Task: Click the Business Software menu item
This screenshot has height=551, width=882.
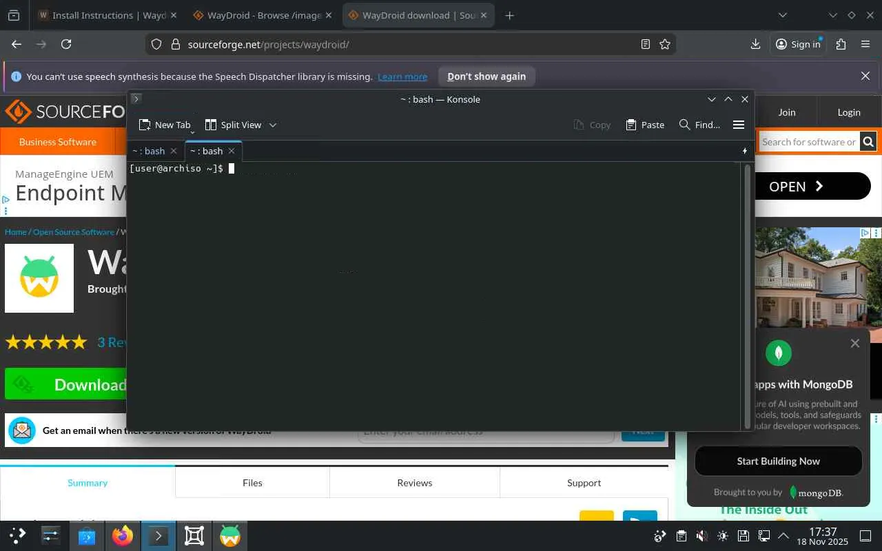Action: (x=58, y=142)
